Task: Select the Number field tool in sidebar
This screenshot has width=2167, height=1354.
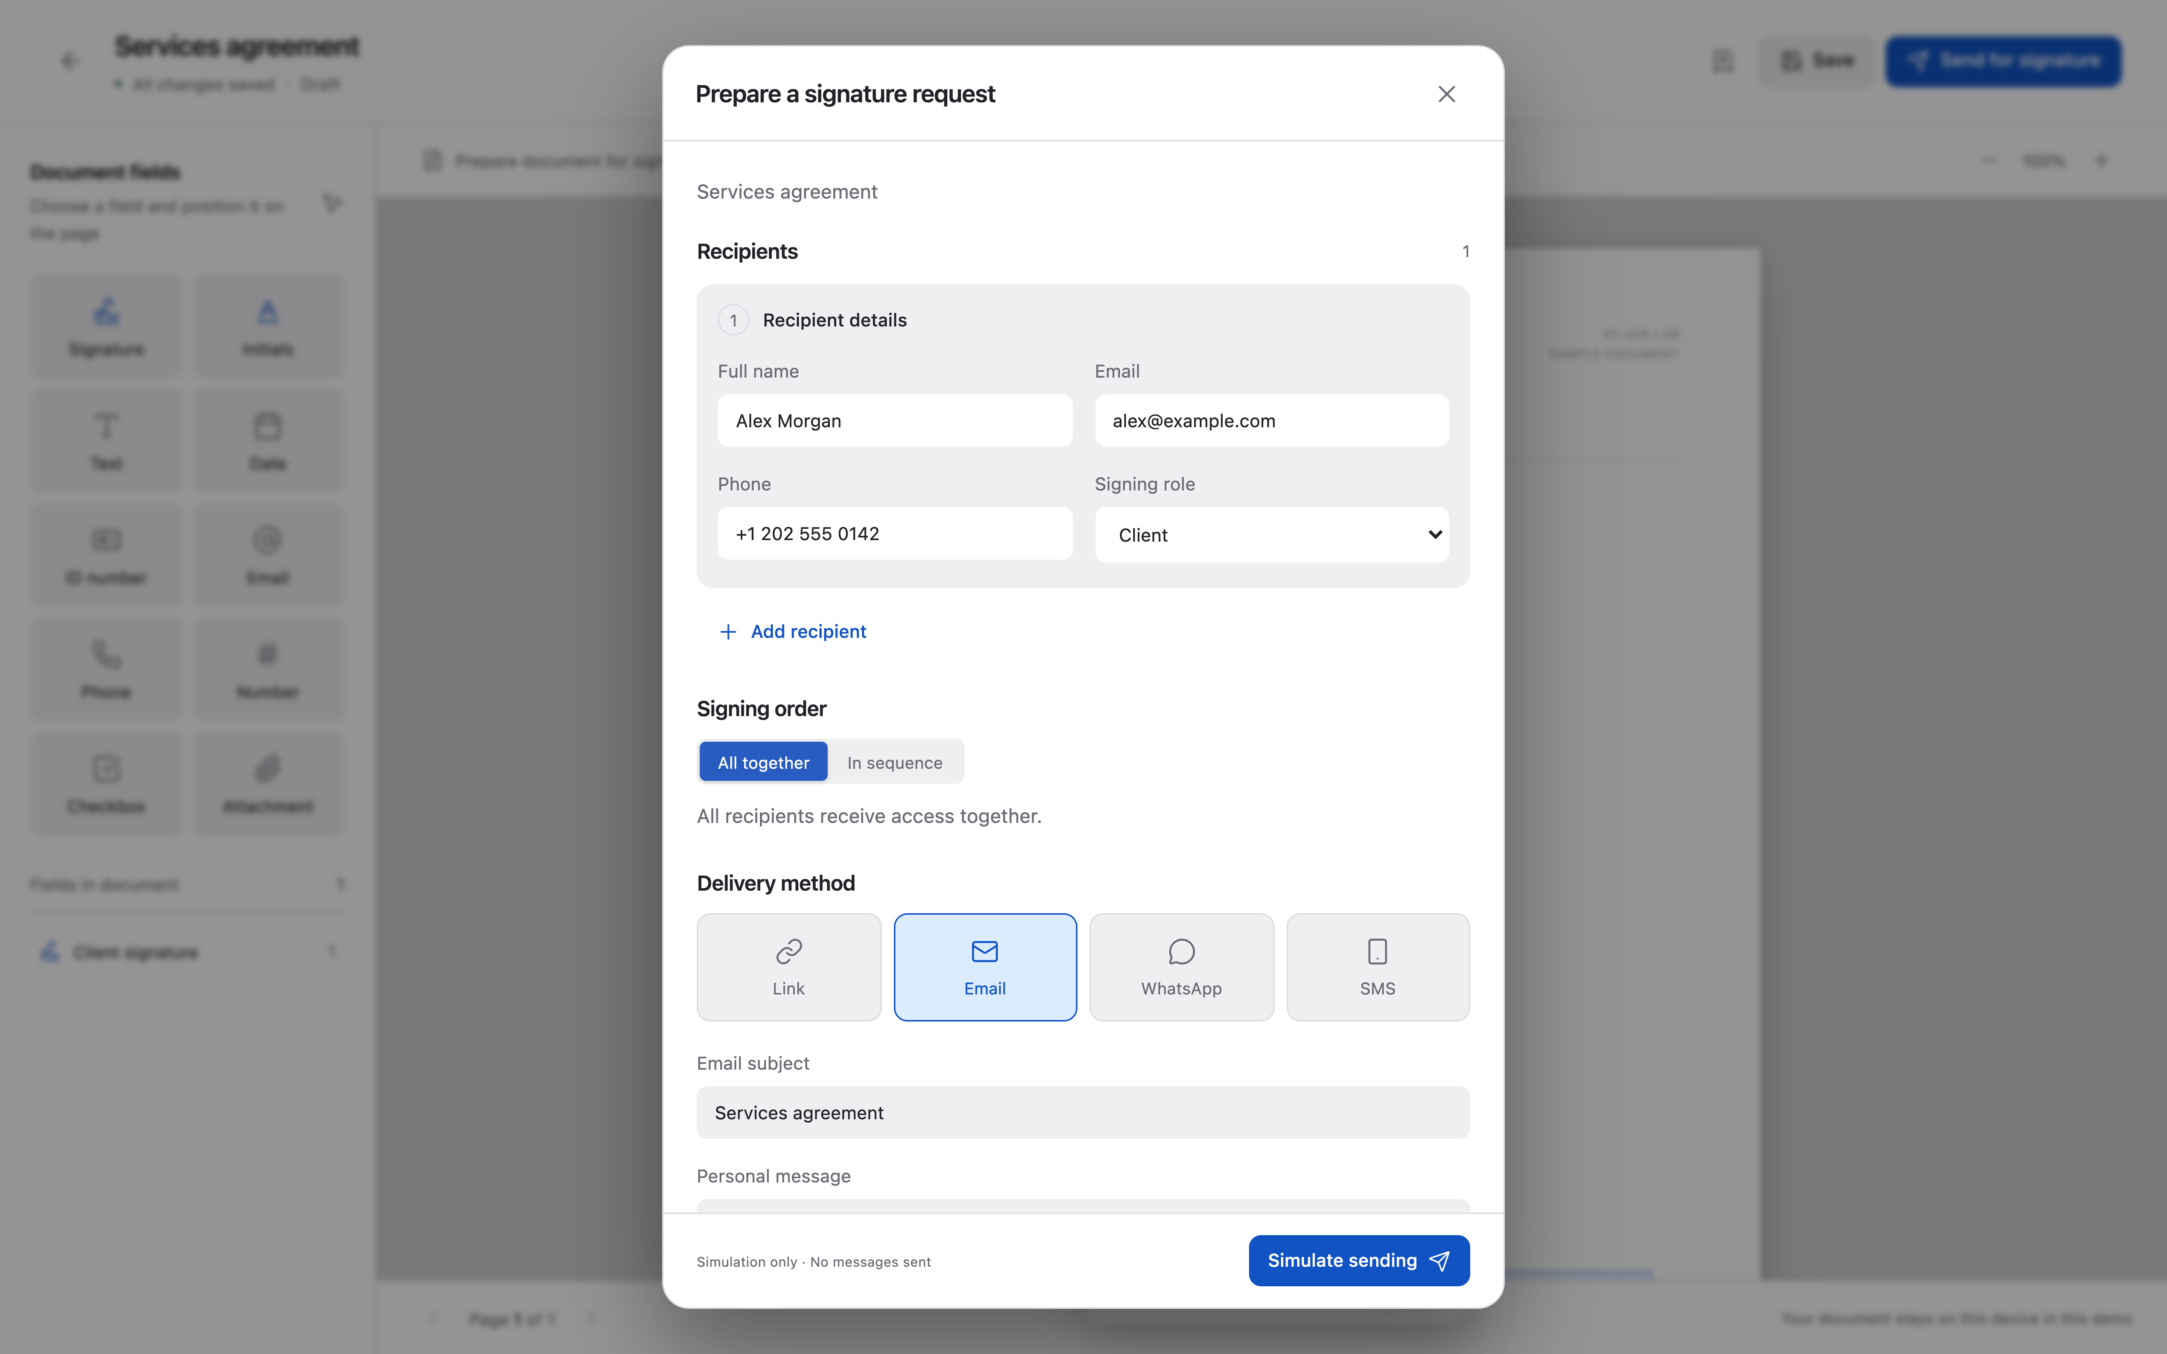Action: [x=268, y=669]
